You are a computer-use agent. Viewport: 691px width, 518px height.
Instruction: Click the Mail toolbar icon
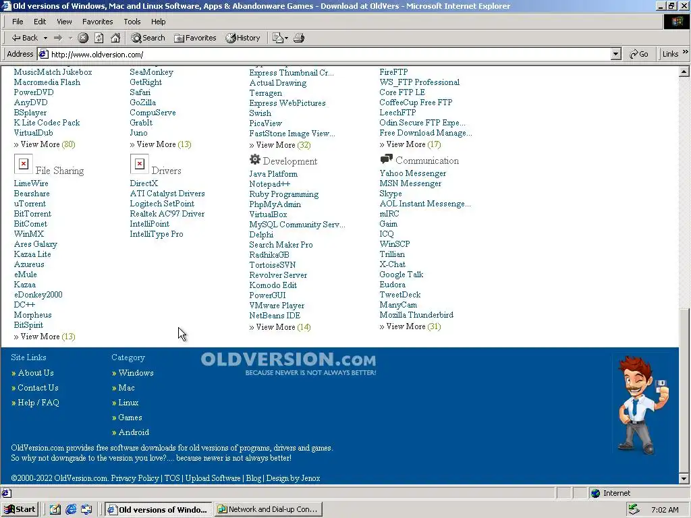[277, 38]
